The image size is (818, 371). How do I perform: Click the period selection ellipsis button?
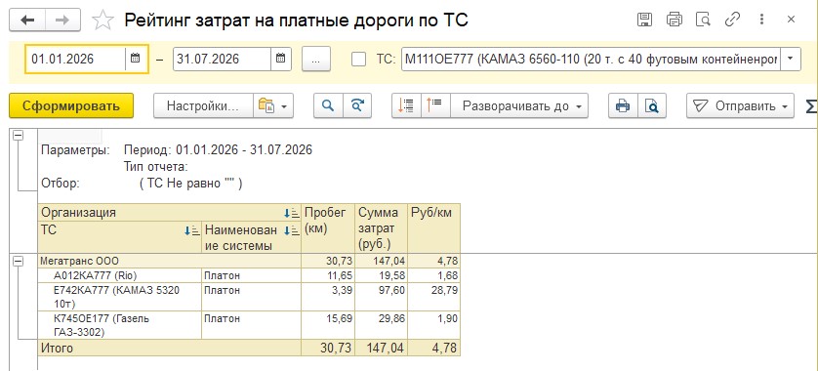pyautogui.click(x=316, y=59)
